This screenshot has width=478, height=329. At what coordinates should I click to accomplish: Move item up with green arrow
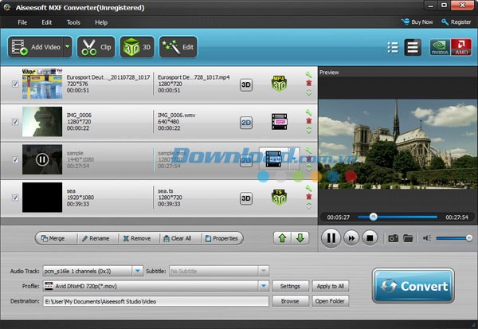(282, 238)
